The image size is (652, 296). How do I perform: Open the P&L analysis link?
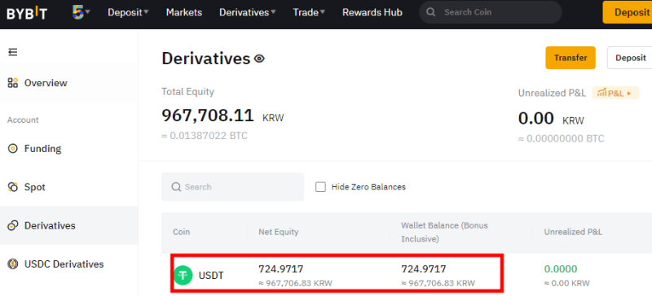click(615, 93)
